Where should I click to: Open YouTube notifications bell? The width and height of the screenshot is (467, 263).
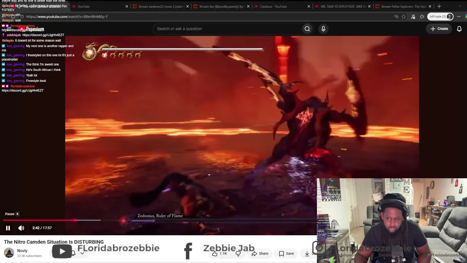(x=459, y=29)
